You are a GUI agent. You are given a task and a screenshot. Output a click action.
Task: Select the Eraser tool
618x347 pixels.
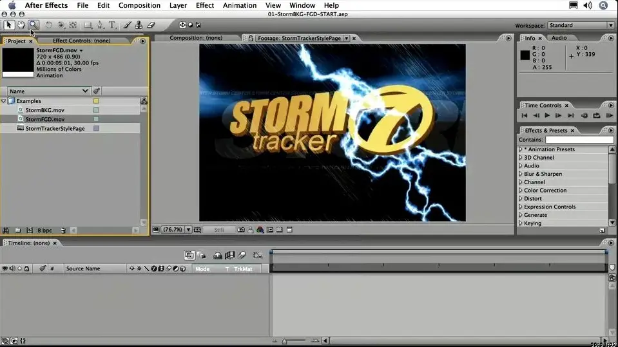151,25
